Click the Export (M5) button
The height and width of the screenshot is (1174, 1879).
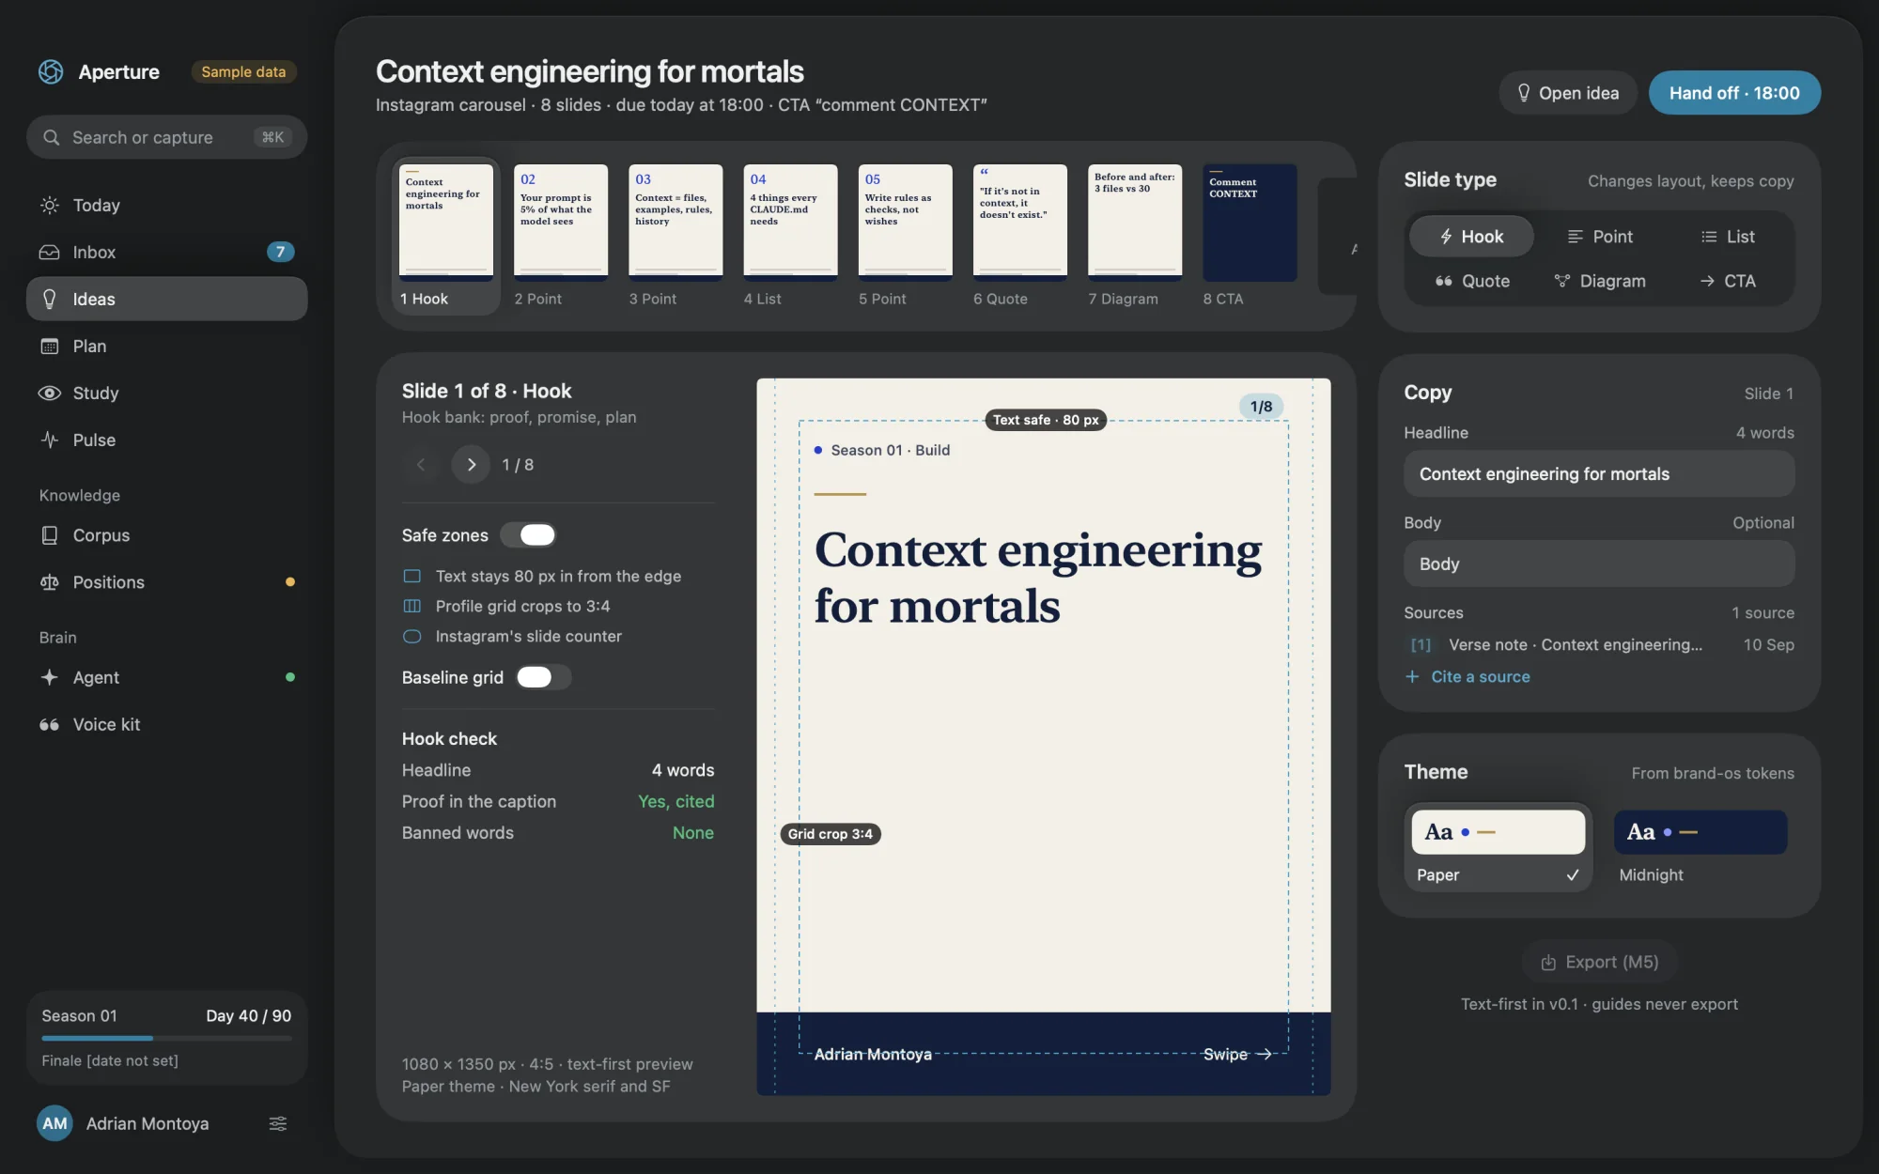click(1599, 962)
